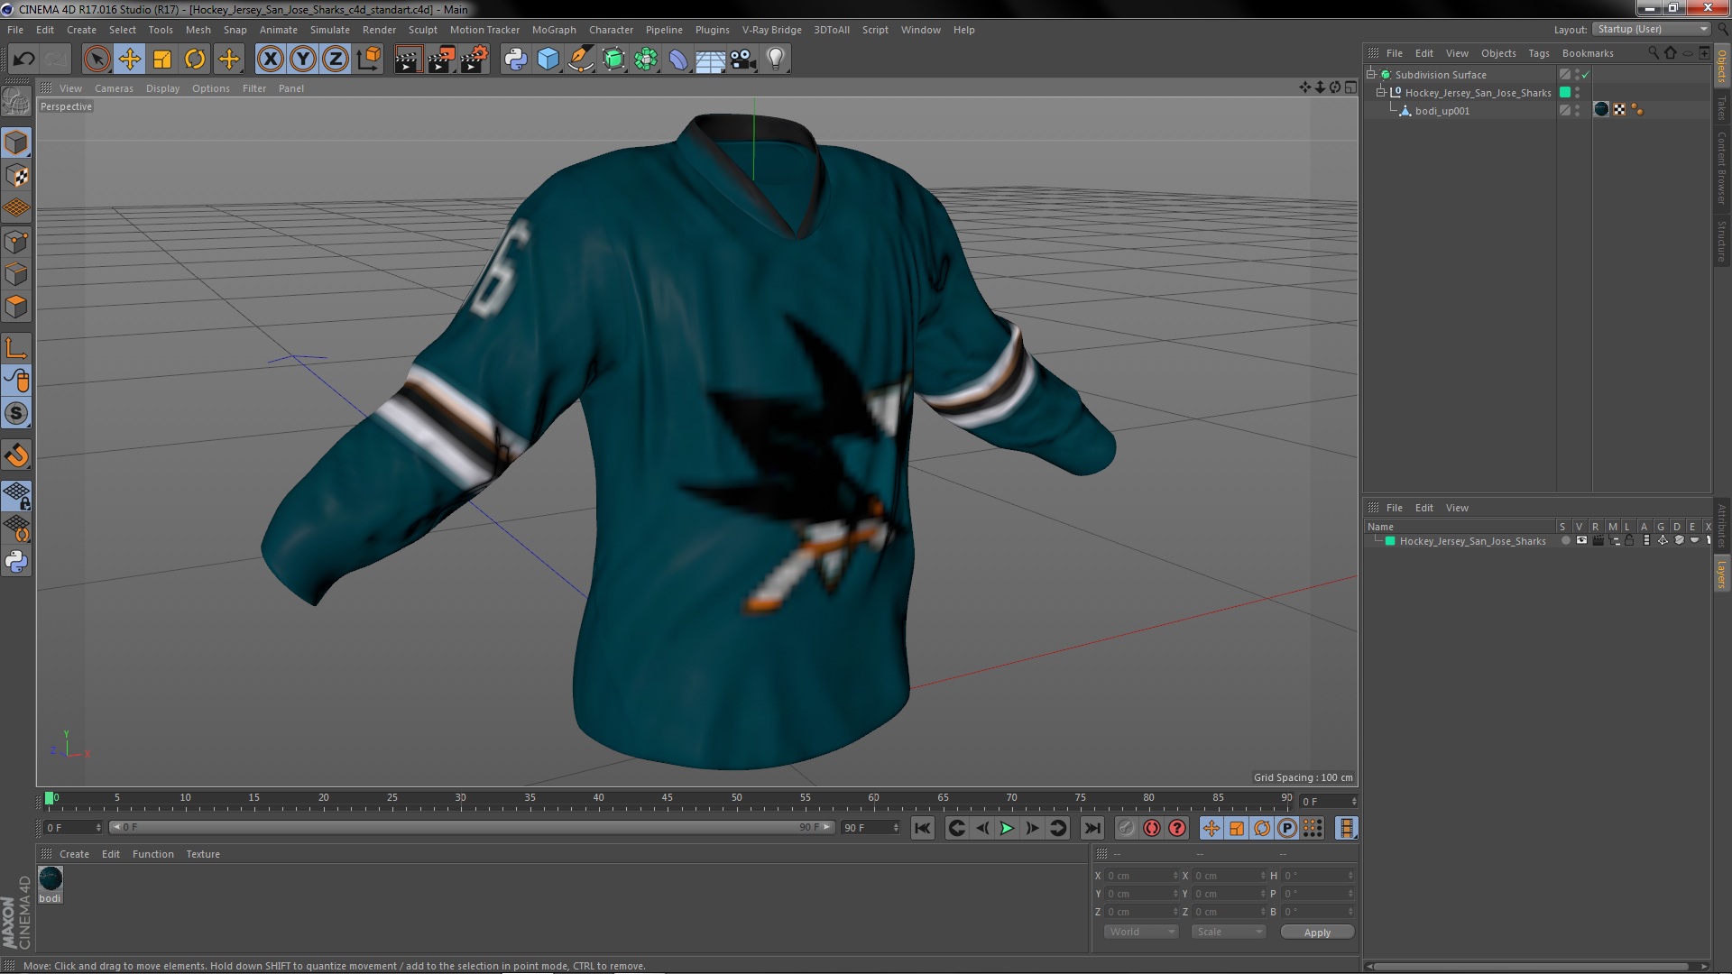Viewport: 1732px width, 974px height.
Task: Record active objects keyframe
Action: 1127,828
